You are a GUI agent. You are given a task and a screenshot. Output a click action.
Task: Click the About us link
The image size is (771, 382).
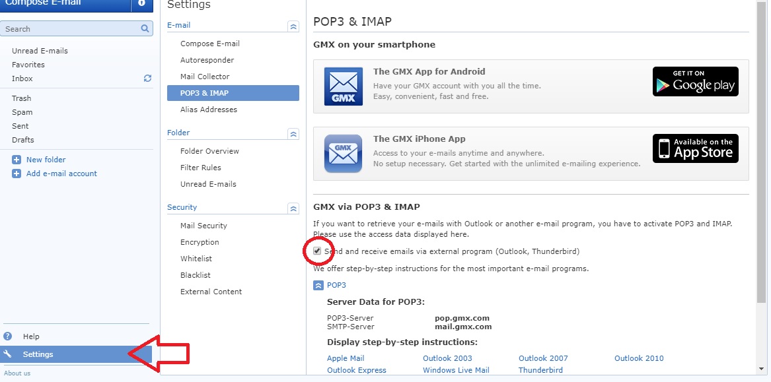tap(17, 373)
